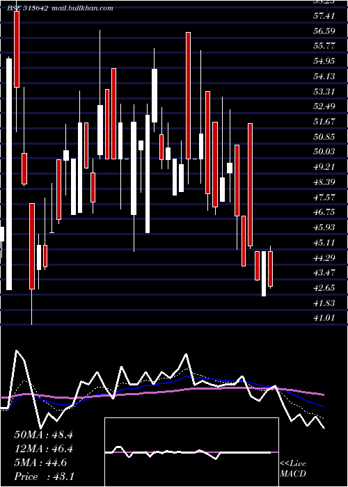Click the 41.83 price axis label

click(x=324, y=303)
